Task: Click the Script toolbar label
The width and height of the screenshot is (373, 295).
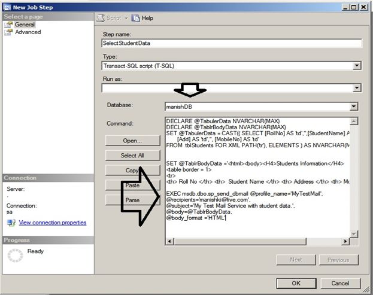Action: point(114,19)
